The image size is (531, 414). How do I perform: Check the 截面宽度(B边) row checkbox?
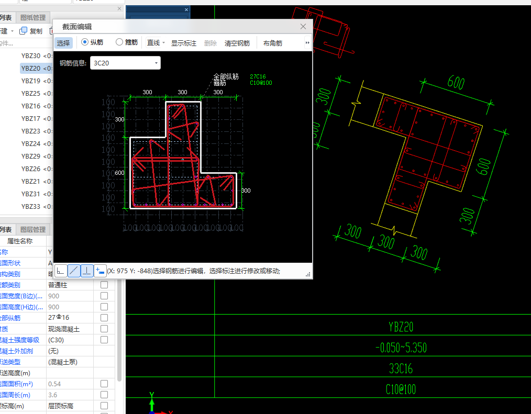[104, 296]
